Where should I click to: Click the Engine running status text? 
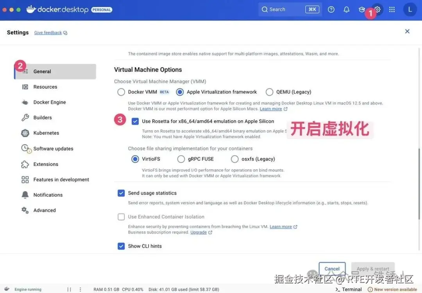(x=28, y=289)
